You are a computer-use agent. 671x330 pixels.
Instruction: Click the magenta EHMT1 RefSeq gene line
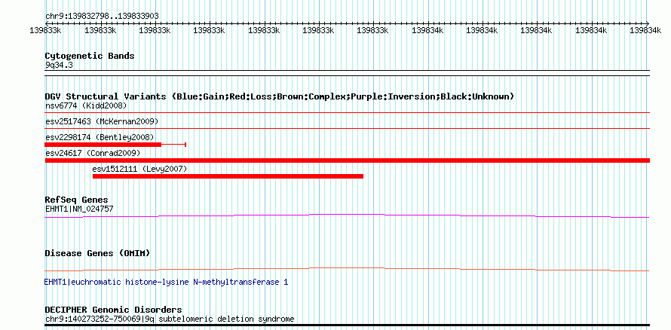pyautogui.click(x=347, y=216)
